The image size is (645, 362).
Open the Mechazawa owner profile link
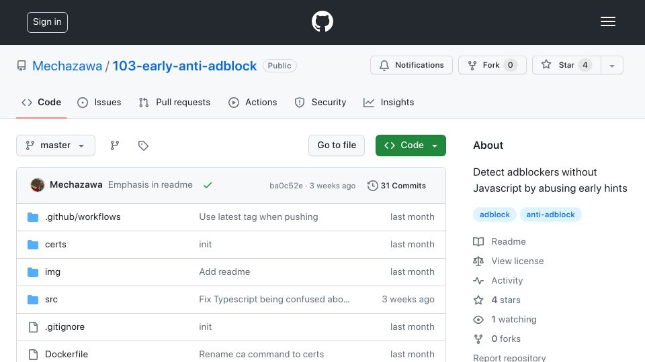click(x=67, y=66)
